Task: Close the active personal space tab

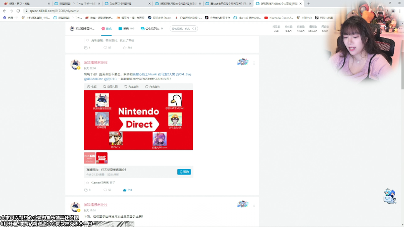Action: click(x=300, y=4)
